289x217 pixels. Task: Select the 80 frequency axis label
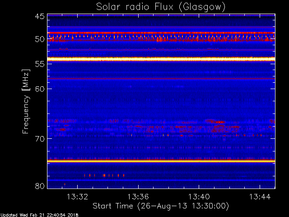pos(40,186)
